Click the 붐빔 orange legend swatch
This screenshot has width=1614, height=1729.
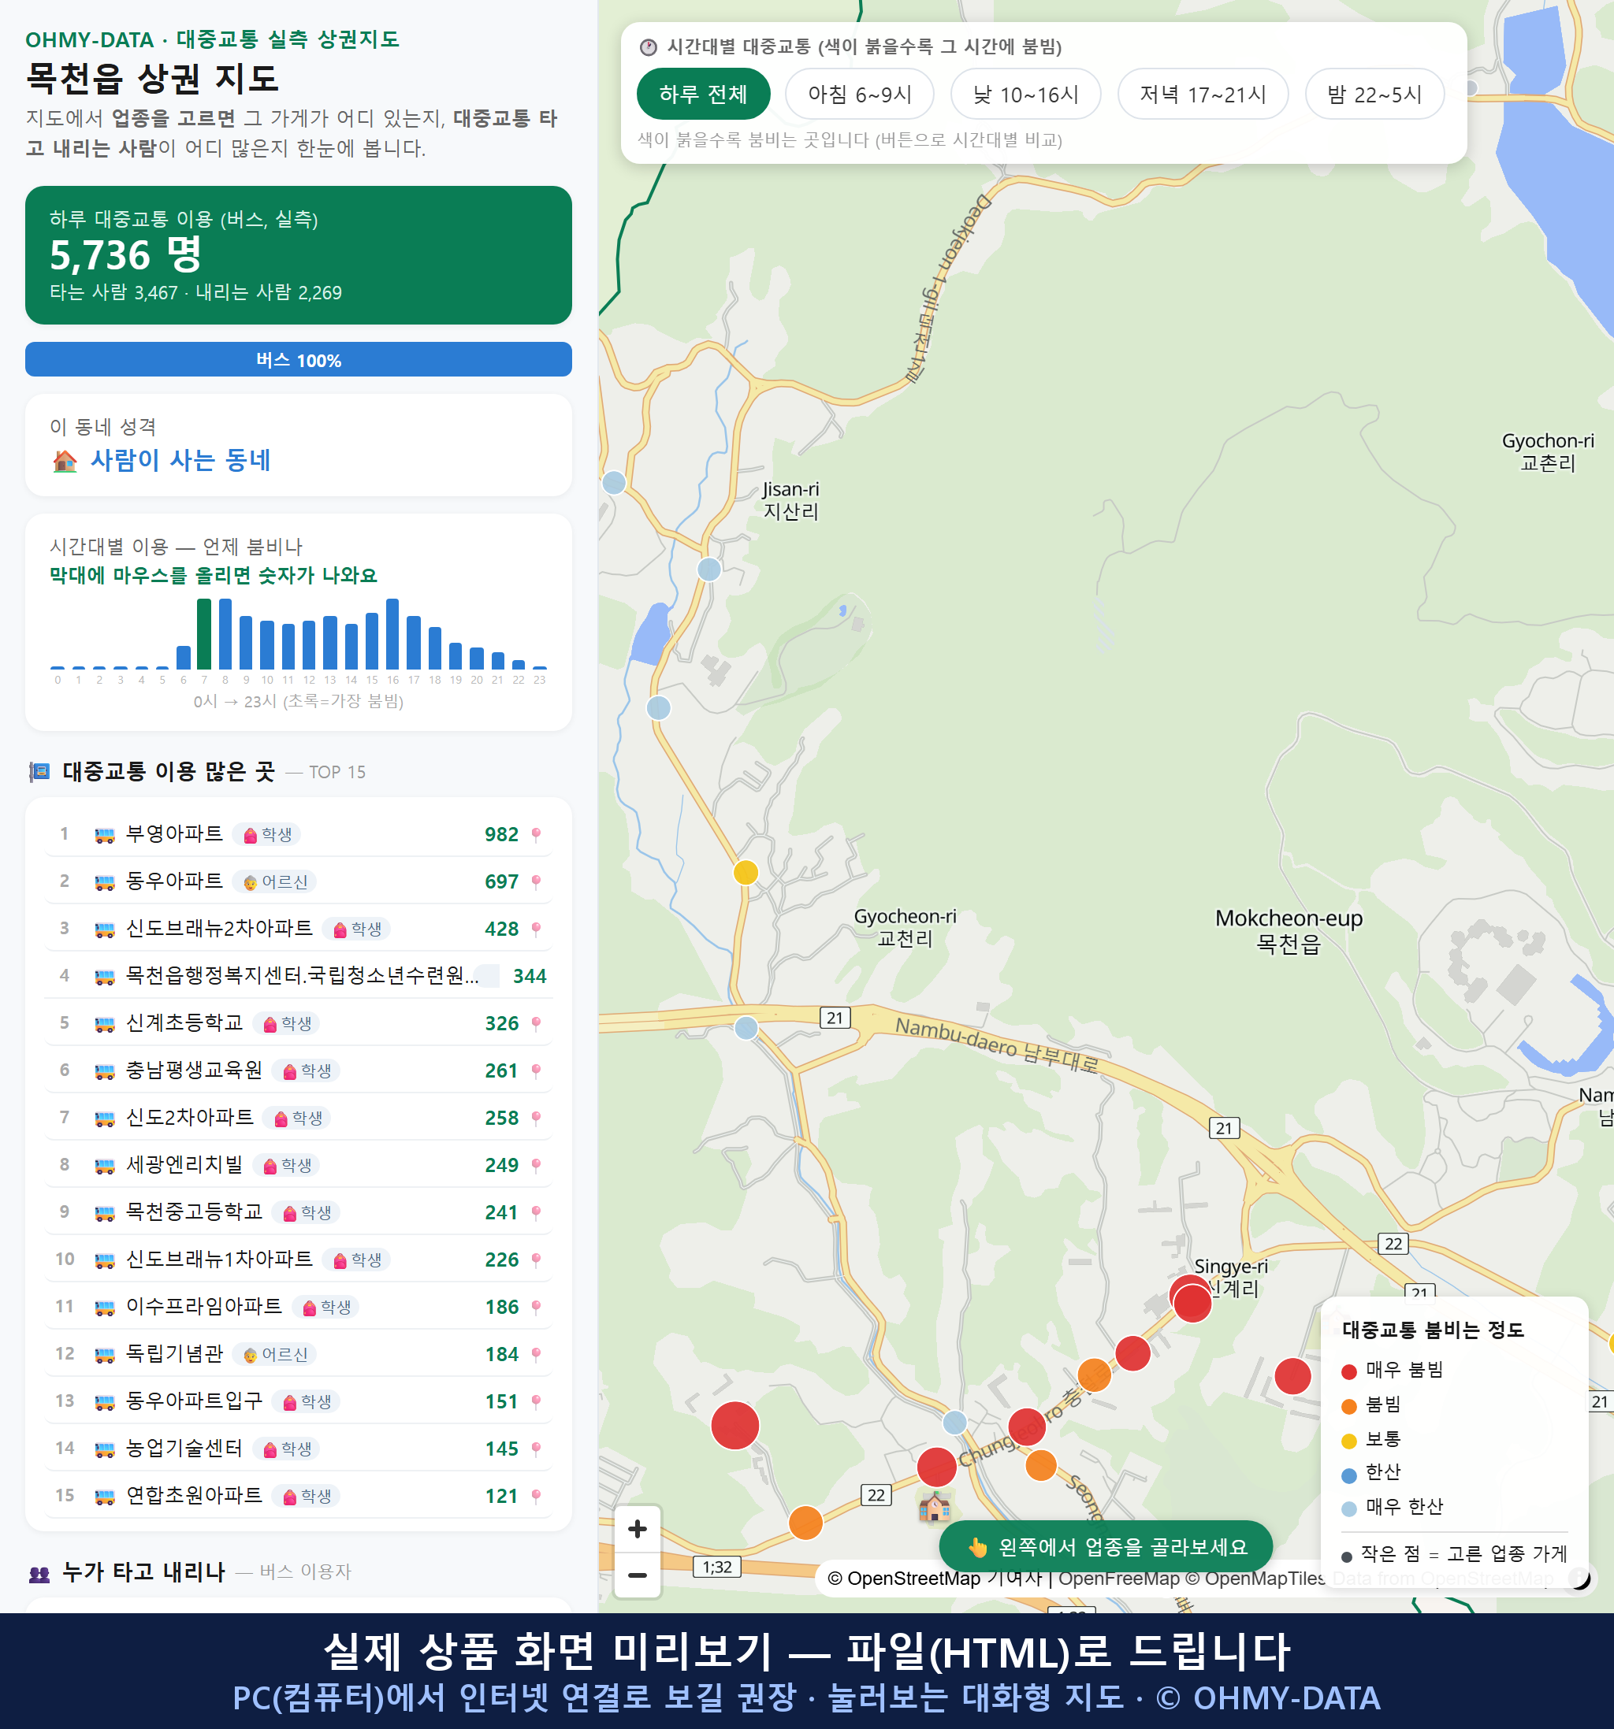(1348, 1405)
